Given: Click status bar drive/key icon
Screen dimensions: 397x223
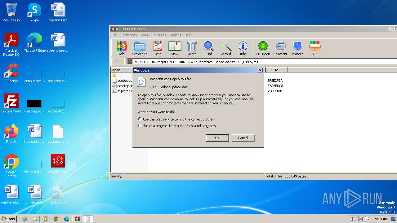Looking at the screenshot, I should click(117, 176).
